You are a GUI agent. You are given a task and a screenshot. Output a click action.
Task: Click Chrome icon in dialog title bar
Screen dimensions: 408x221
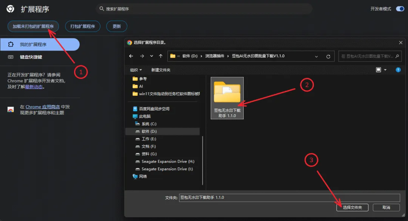(130, 43)
